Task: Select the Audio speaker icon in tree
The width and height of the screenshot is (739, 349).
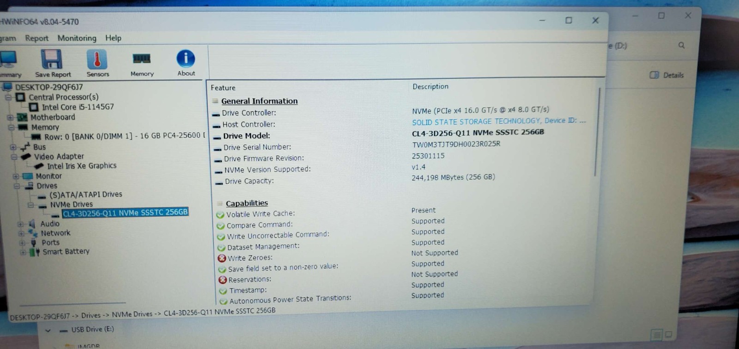Action: 32,224
